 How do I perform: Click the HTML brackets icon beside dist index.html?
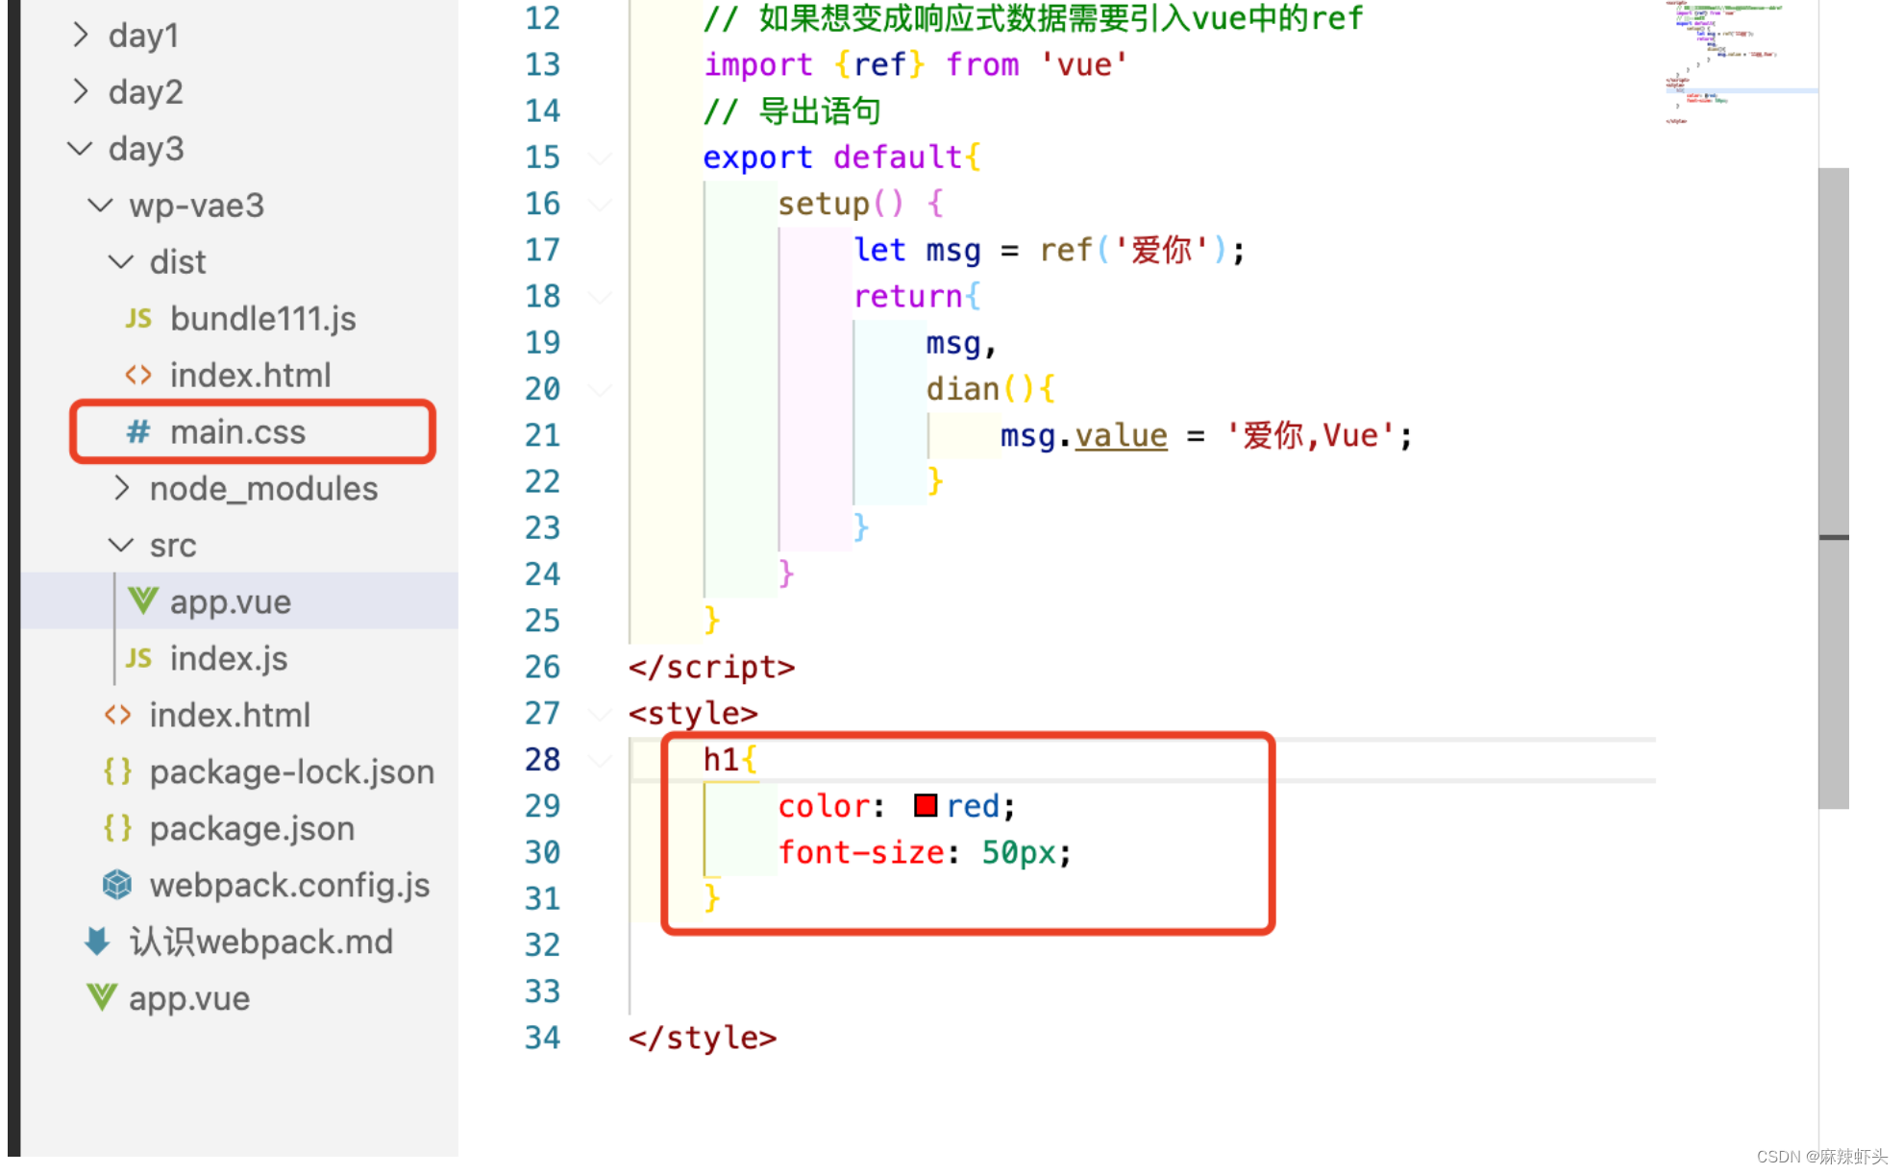[x=138, y=376]
